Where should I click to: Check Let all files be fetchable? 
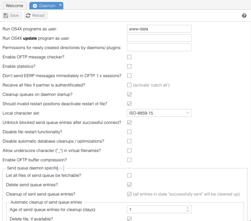[x=129, y=175]
